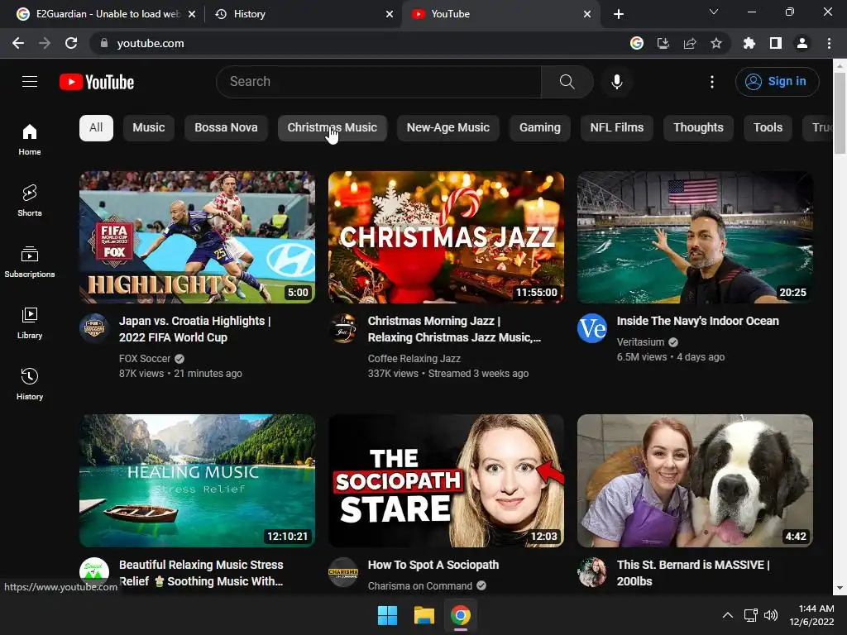
Task: Select the Gaming filter chip
Action: [539, 128]
